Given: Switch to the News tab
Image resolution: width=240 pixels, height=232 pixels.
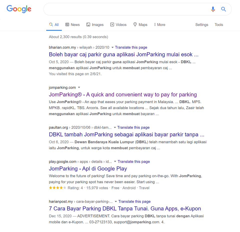Looking at the screenshot, I should (x=72, y=25).
